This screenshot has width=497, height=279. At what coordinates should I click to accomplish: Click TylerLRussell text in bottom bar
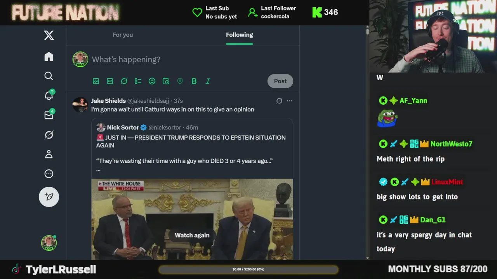pos(61,269)
